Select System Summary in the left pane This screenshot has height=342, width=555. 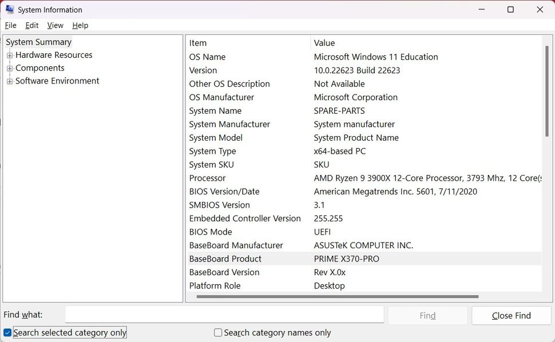pos(38,42)
